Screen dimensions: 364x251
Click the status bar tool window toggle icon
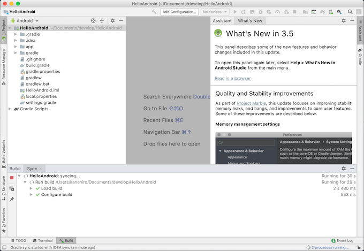(4, 247)
